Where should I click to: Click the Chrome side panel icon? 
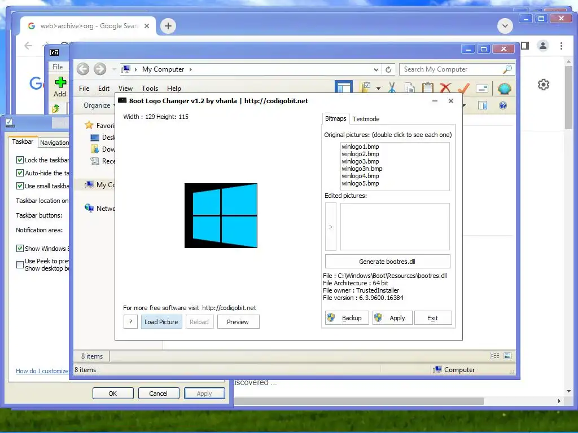(x=525, y=46)
